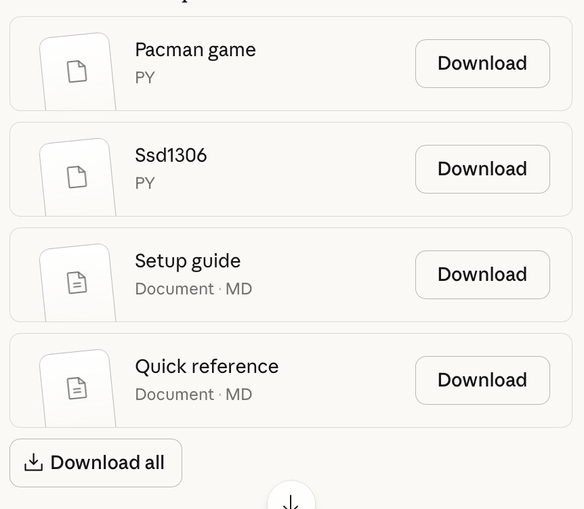Image resolution: width=584 pixels, height=509 pixels.
Task: Click Document · MD label under Quick reference
Action: [x=193, y=395]
